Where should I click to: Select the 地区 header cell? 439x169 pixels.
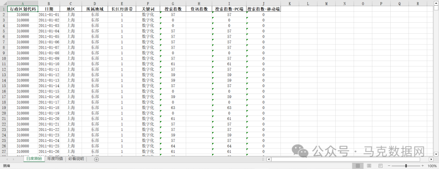tap(71, 9)
